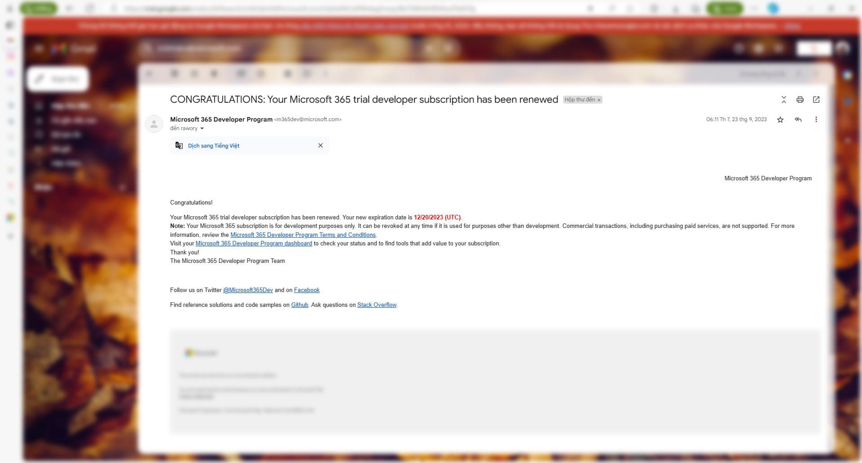
Task: Click the blurred Compose button in Gmail sidebar
Action: coord(58,79)
